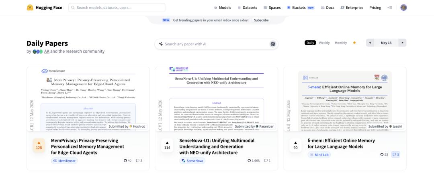This screenshot has height=174, width=434.
Task: Open SenseNova GitHub stars link
Action: (x=254, y=160)
